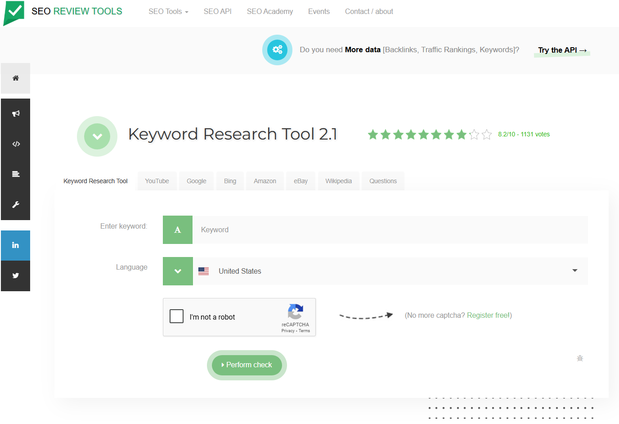Click the Perform check button
Viewport: 619px width, 424px height.
pos(247,365)
